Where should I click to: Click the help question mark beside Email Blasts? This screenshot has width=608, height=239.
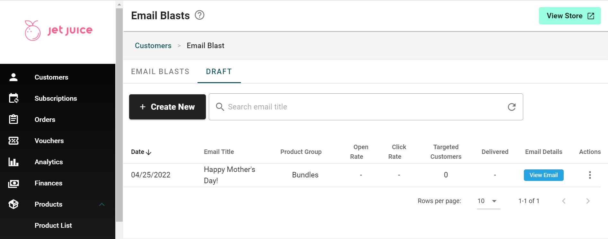199,15
